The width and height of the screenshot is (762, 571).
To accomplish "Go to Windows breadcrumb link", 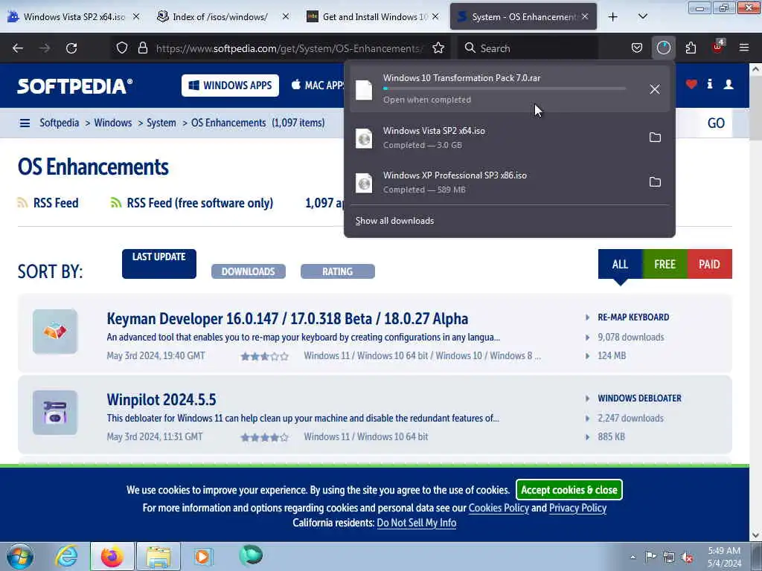I will 113,123.
